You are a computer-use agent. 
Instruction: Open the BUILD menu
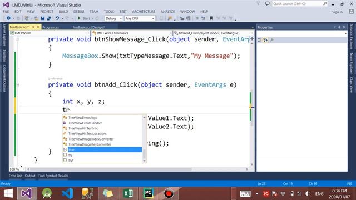63,11
